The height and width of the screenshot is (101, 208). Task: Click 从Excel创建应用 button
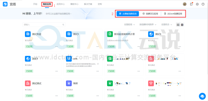click(173, 14)
